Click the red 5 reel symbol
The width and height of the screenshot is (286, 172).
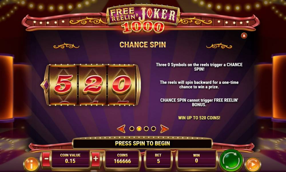tap(63, 85)
